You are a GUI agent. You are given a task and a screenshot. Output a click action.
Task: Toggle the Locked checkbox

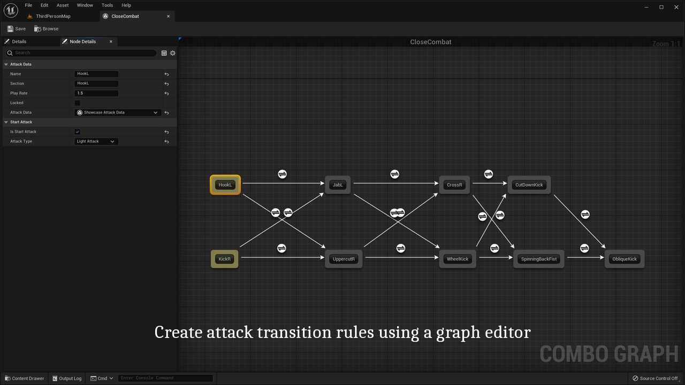pyautogui.click(x=77, y=103)
